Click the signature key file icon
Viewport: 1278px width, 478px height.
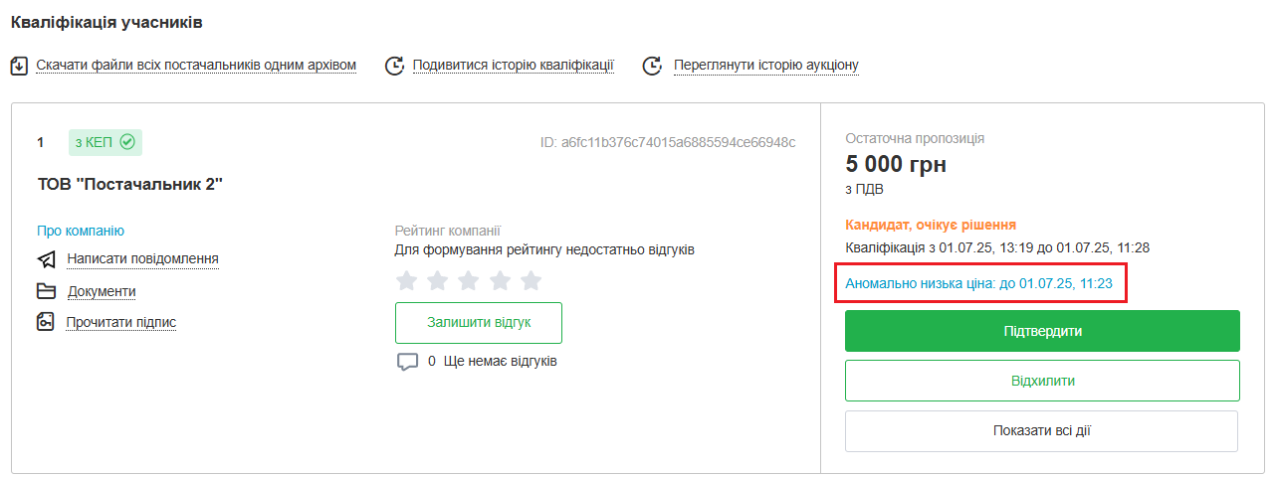coord(46,322)
